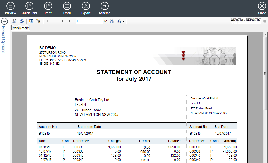Click the BC DEMO company name
Viewport: 268px width, 163px height.
click(x=48, y=48)
